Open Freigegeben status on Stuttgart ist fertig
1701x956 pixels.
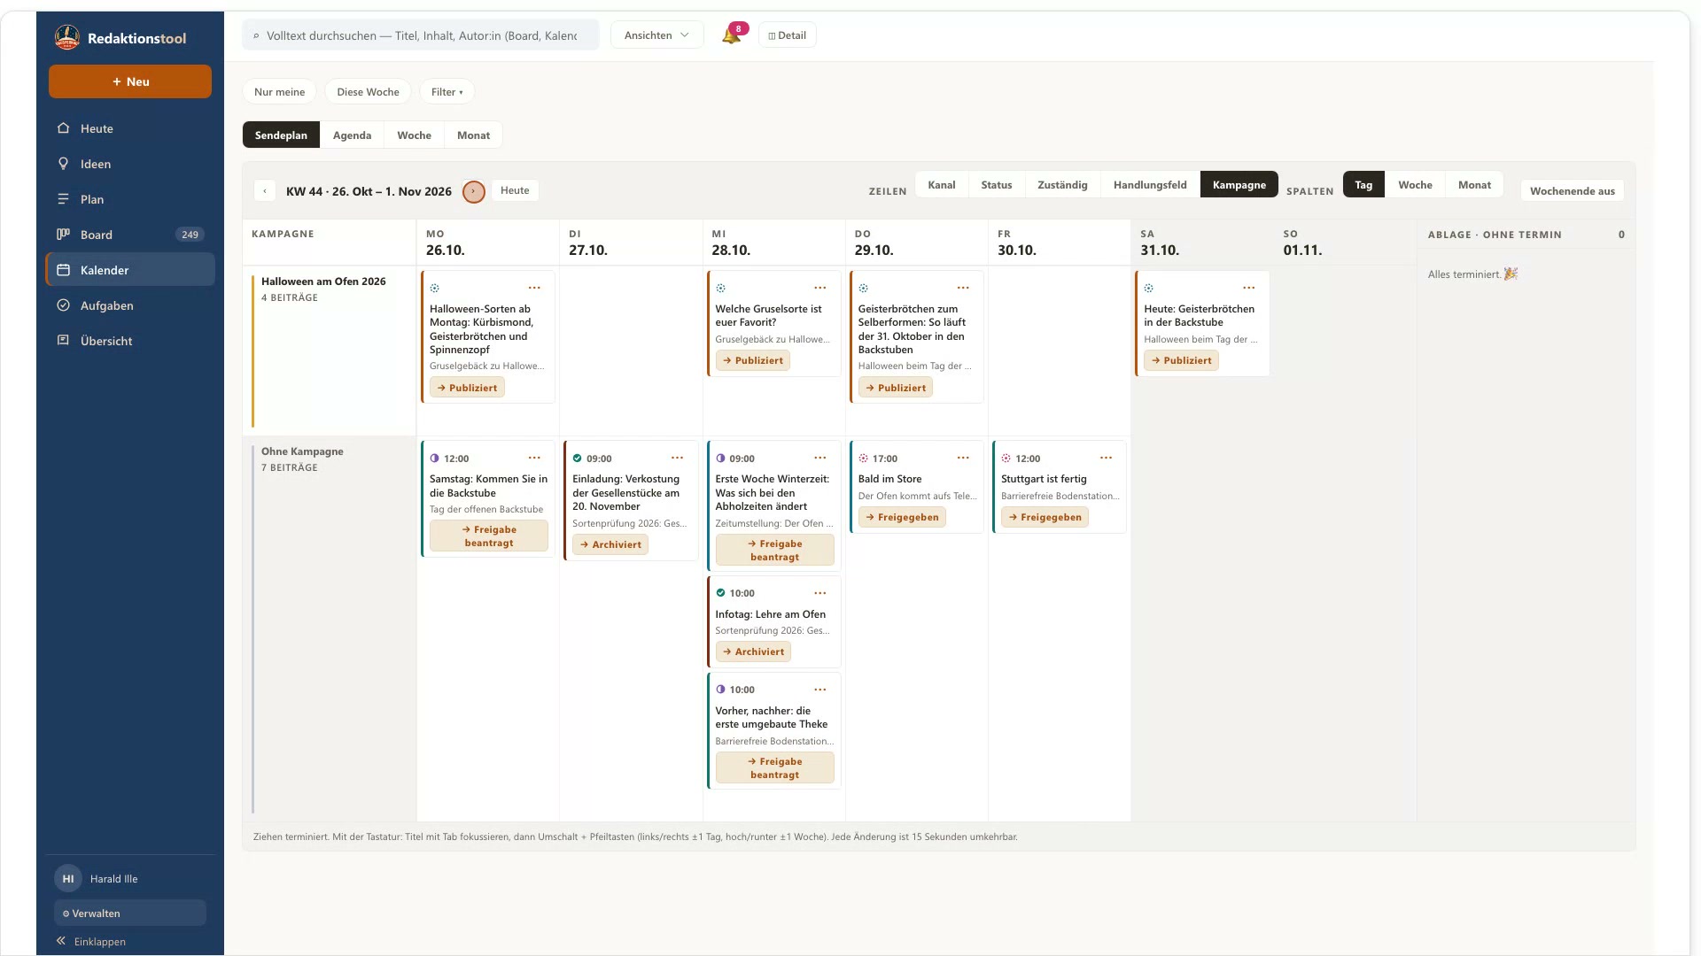tap(1045, 517)
